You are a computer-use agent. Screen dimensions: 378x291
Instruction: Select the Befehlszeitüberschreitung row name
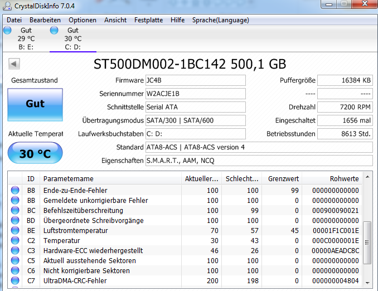pyautogui.click(x=83, y=211)
